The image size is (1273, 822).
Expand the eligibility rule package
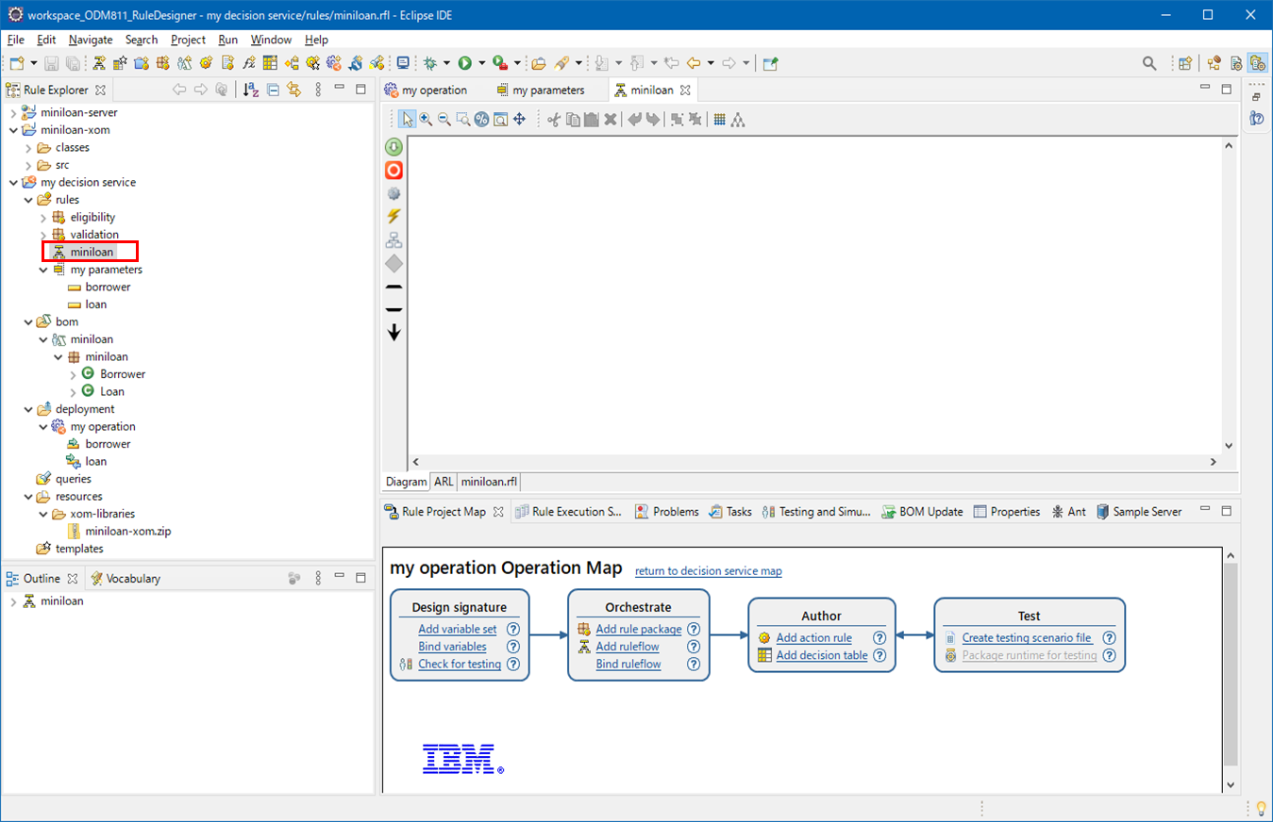(43, 217)
